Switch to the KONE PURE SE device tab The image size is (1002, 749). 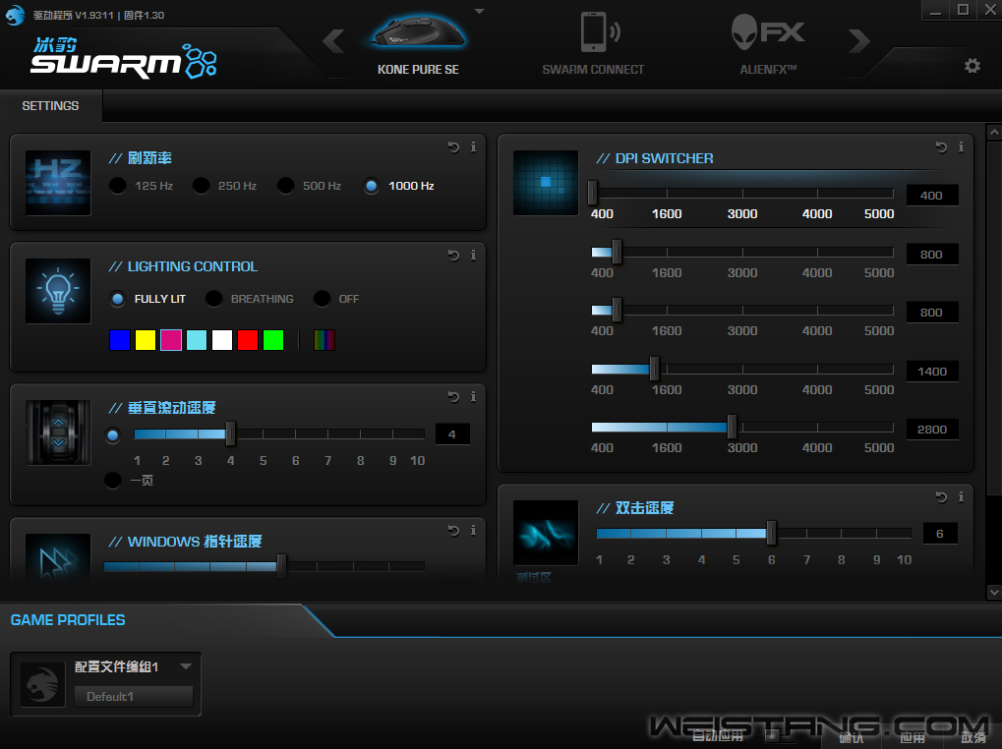418,43
